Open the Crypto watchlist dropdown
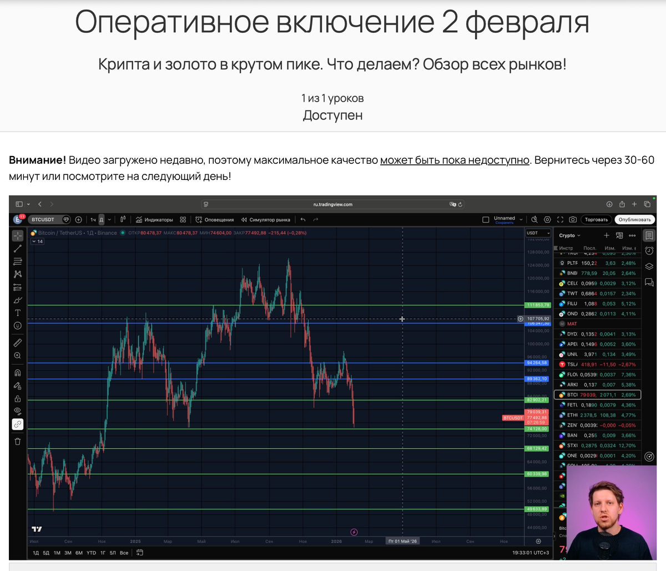The height and width of the screenshot is (571, 666). tap(569, 236)
